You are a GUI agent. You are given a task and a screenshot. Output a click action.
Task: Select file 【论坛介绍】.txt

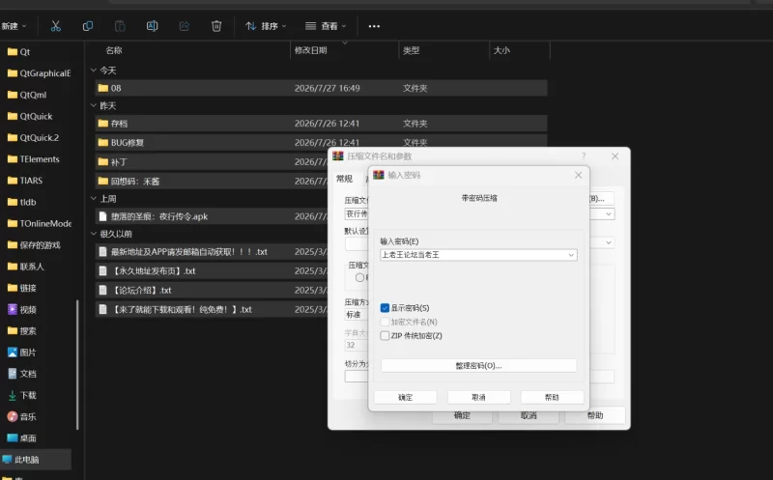[141, 291]
